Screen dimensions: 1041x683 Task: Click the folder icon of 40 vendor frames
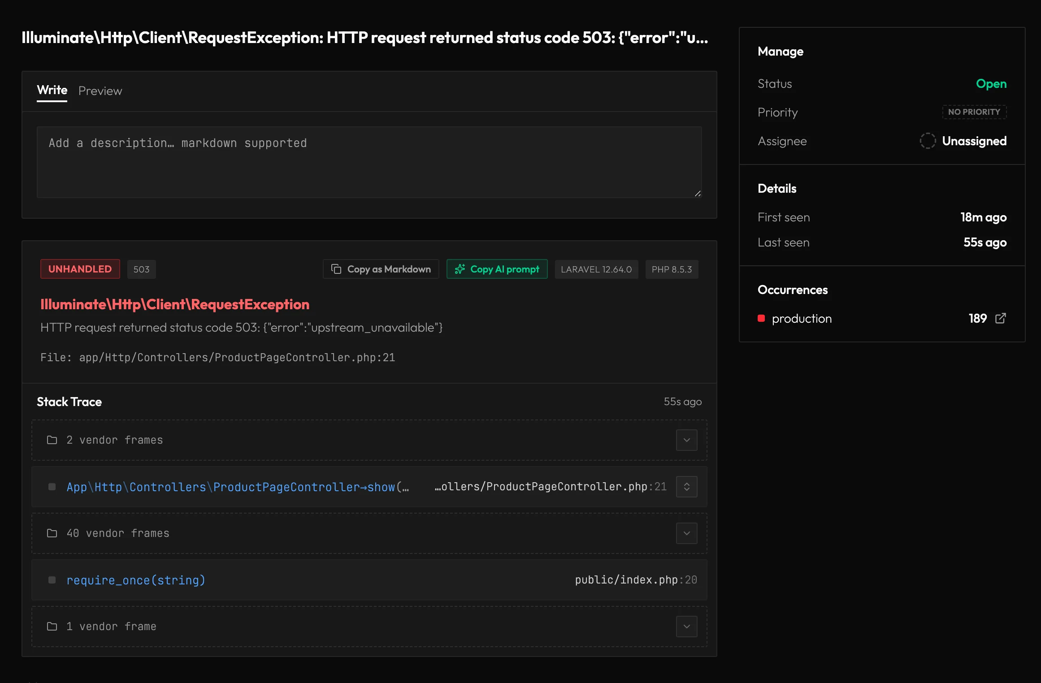click(x=52, y=533)
